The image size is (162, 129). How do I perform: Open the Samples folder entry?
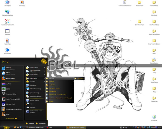(59, 101)
